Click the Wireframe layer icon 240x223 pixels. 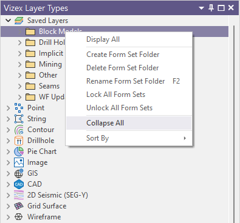point(19,217)
